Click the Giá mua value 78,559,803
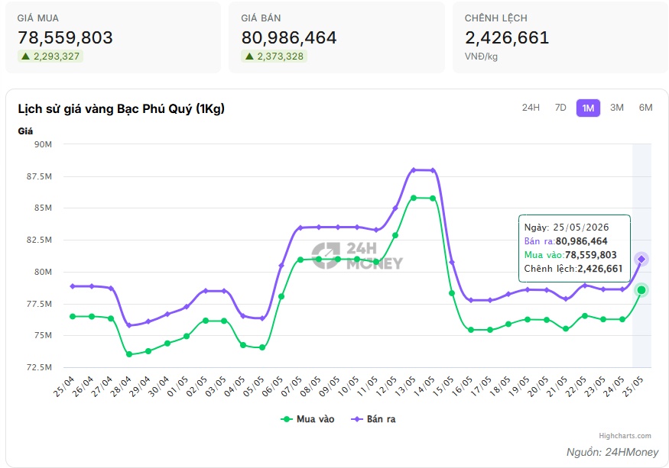Image resolution: width=669 pixels, height=468 pixels. 65,37
